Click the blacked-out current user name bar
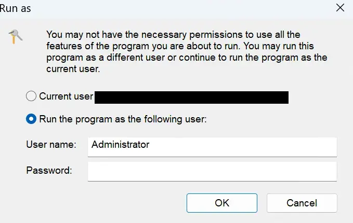 pyautogui.click(x=191, y=97)
